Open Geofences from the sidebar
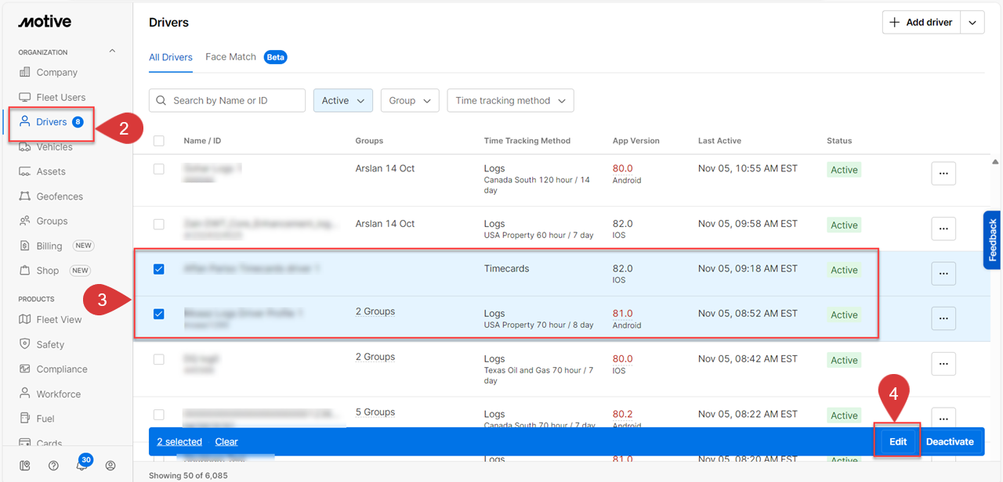This screenshot has height=482, width=1003. coord(59,196)
